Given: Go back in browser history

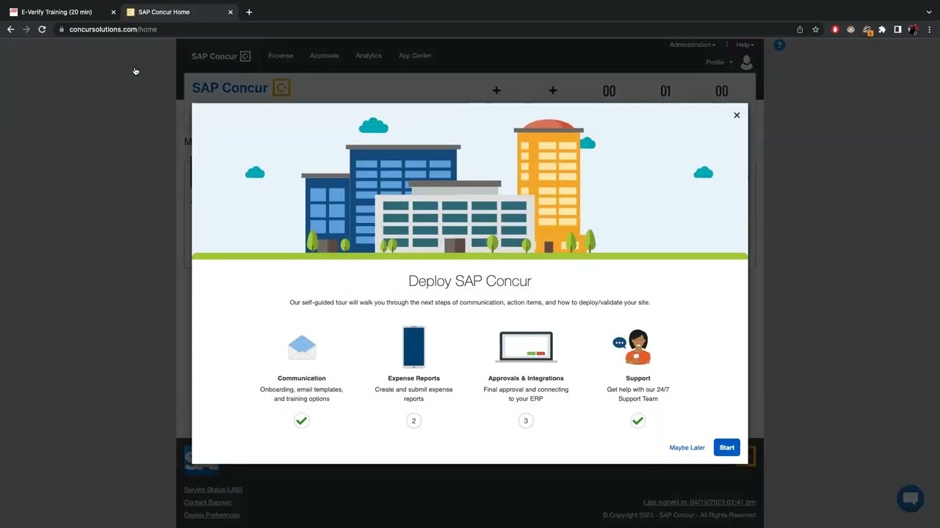Looking at the screenshot, I should pyautogui.click(x=10, y=29).
